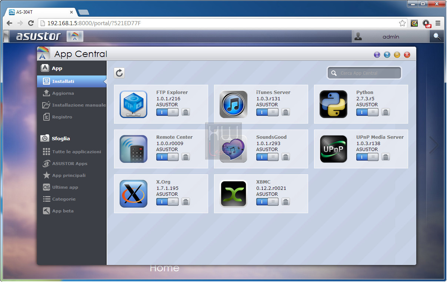
Task: Click the XBMC app icon
Action: click(233, 194)
